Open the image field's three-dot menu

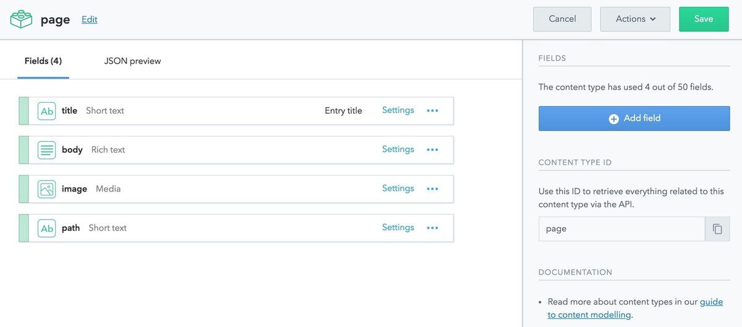click(x=432, y=189)
